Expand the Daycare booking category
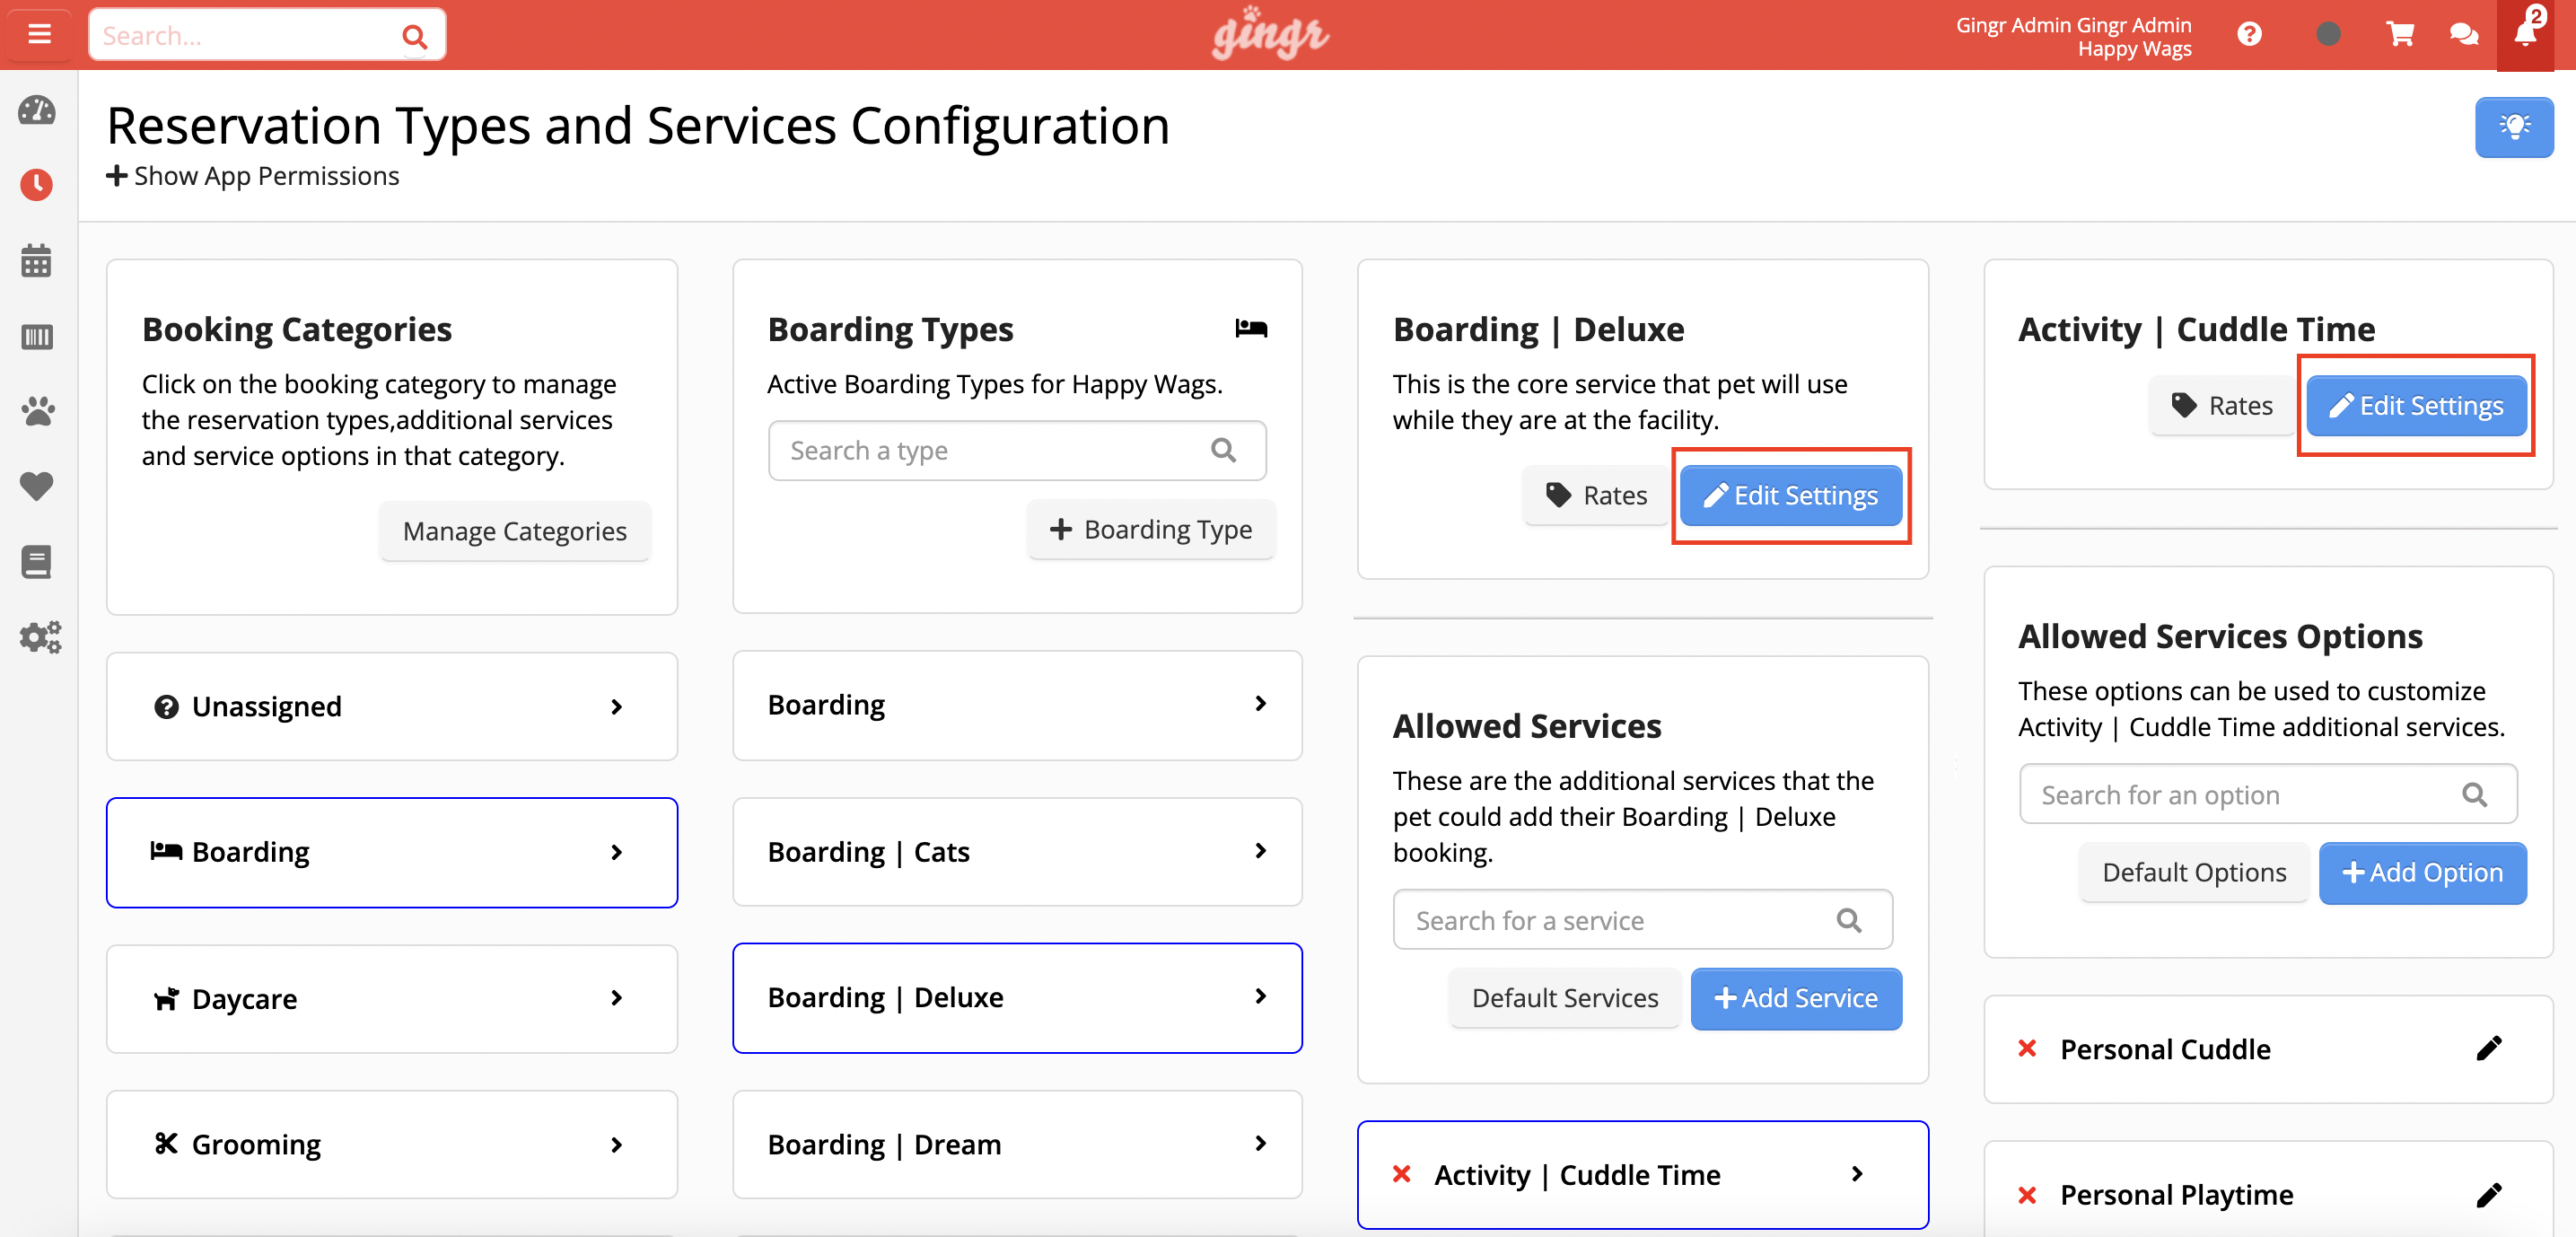2576x1237 pixels. coord(391,998)
